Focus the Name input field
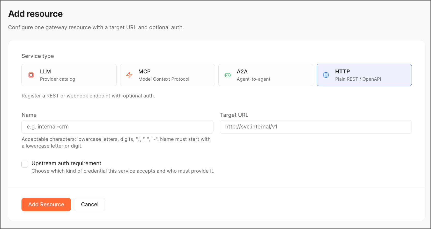Image resolution: width=431 pixels, height=229 pixels. tap(117, 127)
